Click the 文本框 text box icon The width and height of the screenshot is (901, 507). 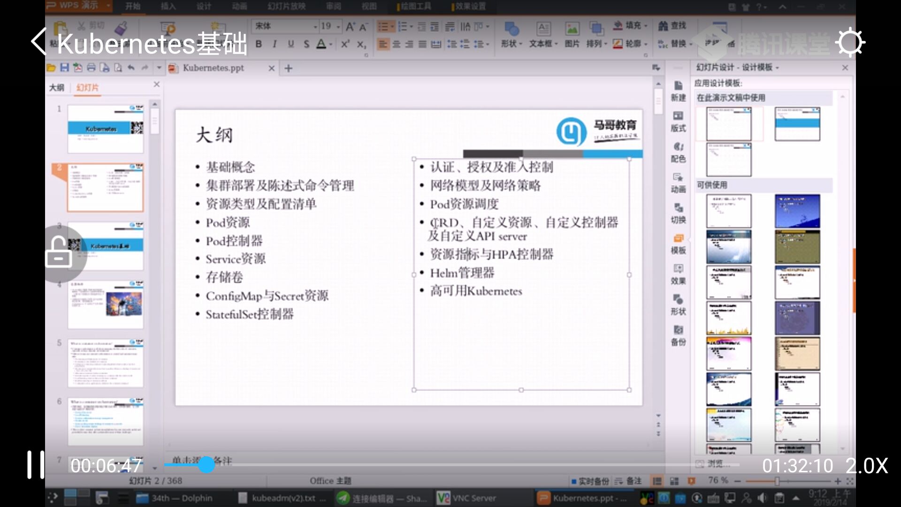[543, 29]
